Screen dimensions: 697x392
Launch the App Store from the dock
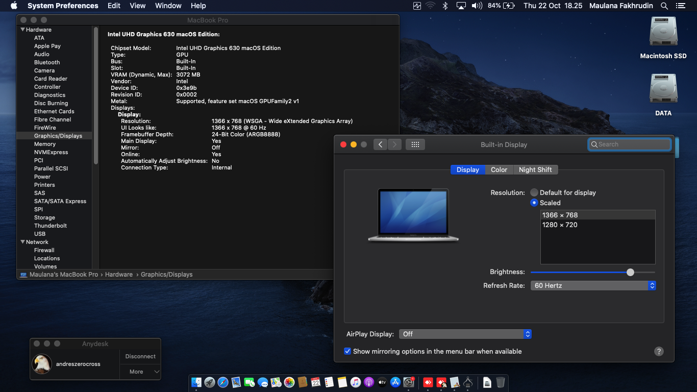point(395,382)
